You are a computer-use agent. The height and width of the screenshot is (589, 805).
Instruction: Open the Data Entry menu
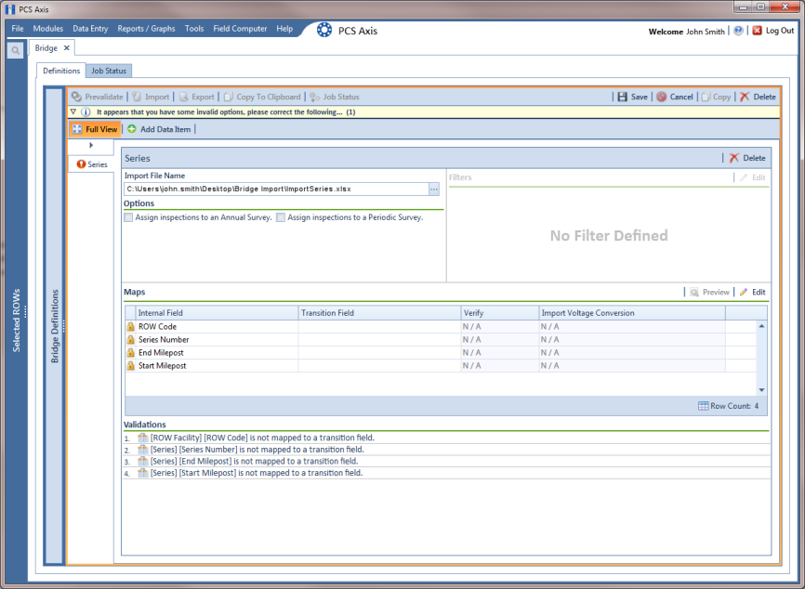click(x=90, y=29)
